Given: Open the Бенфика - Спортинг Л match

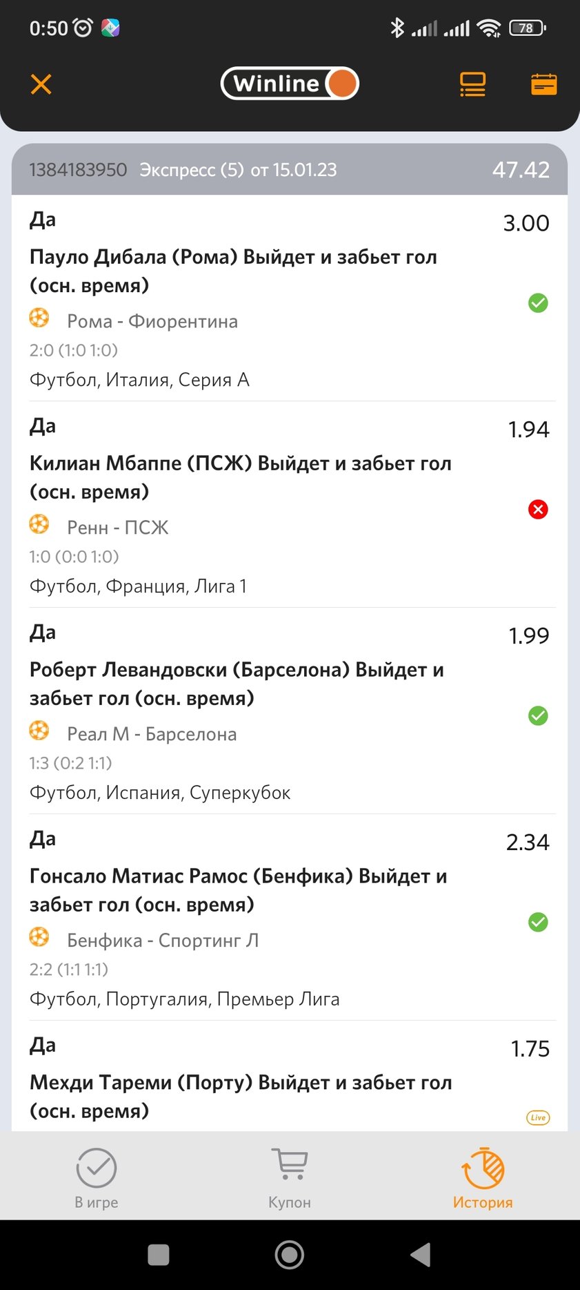Looking at the screenshot, I should click(163, 941).
